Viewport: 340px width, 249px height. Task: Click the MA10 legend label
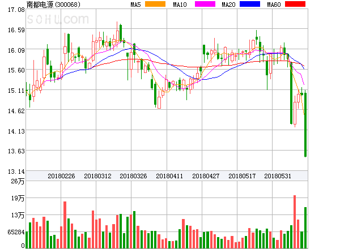click(180, 5)
